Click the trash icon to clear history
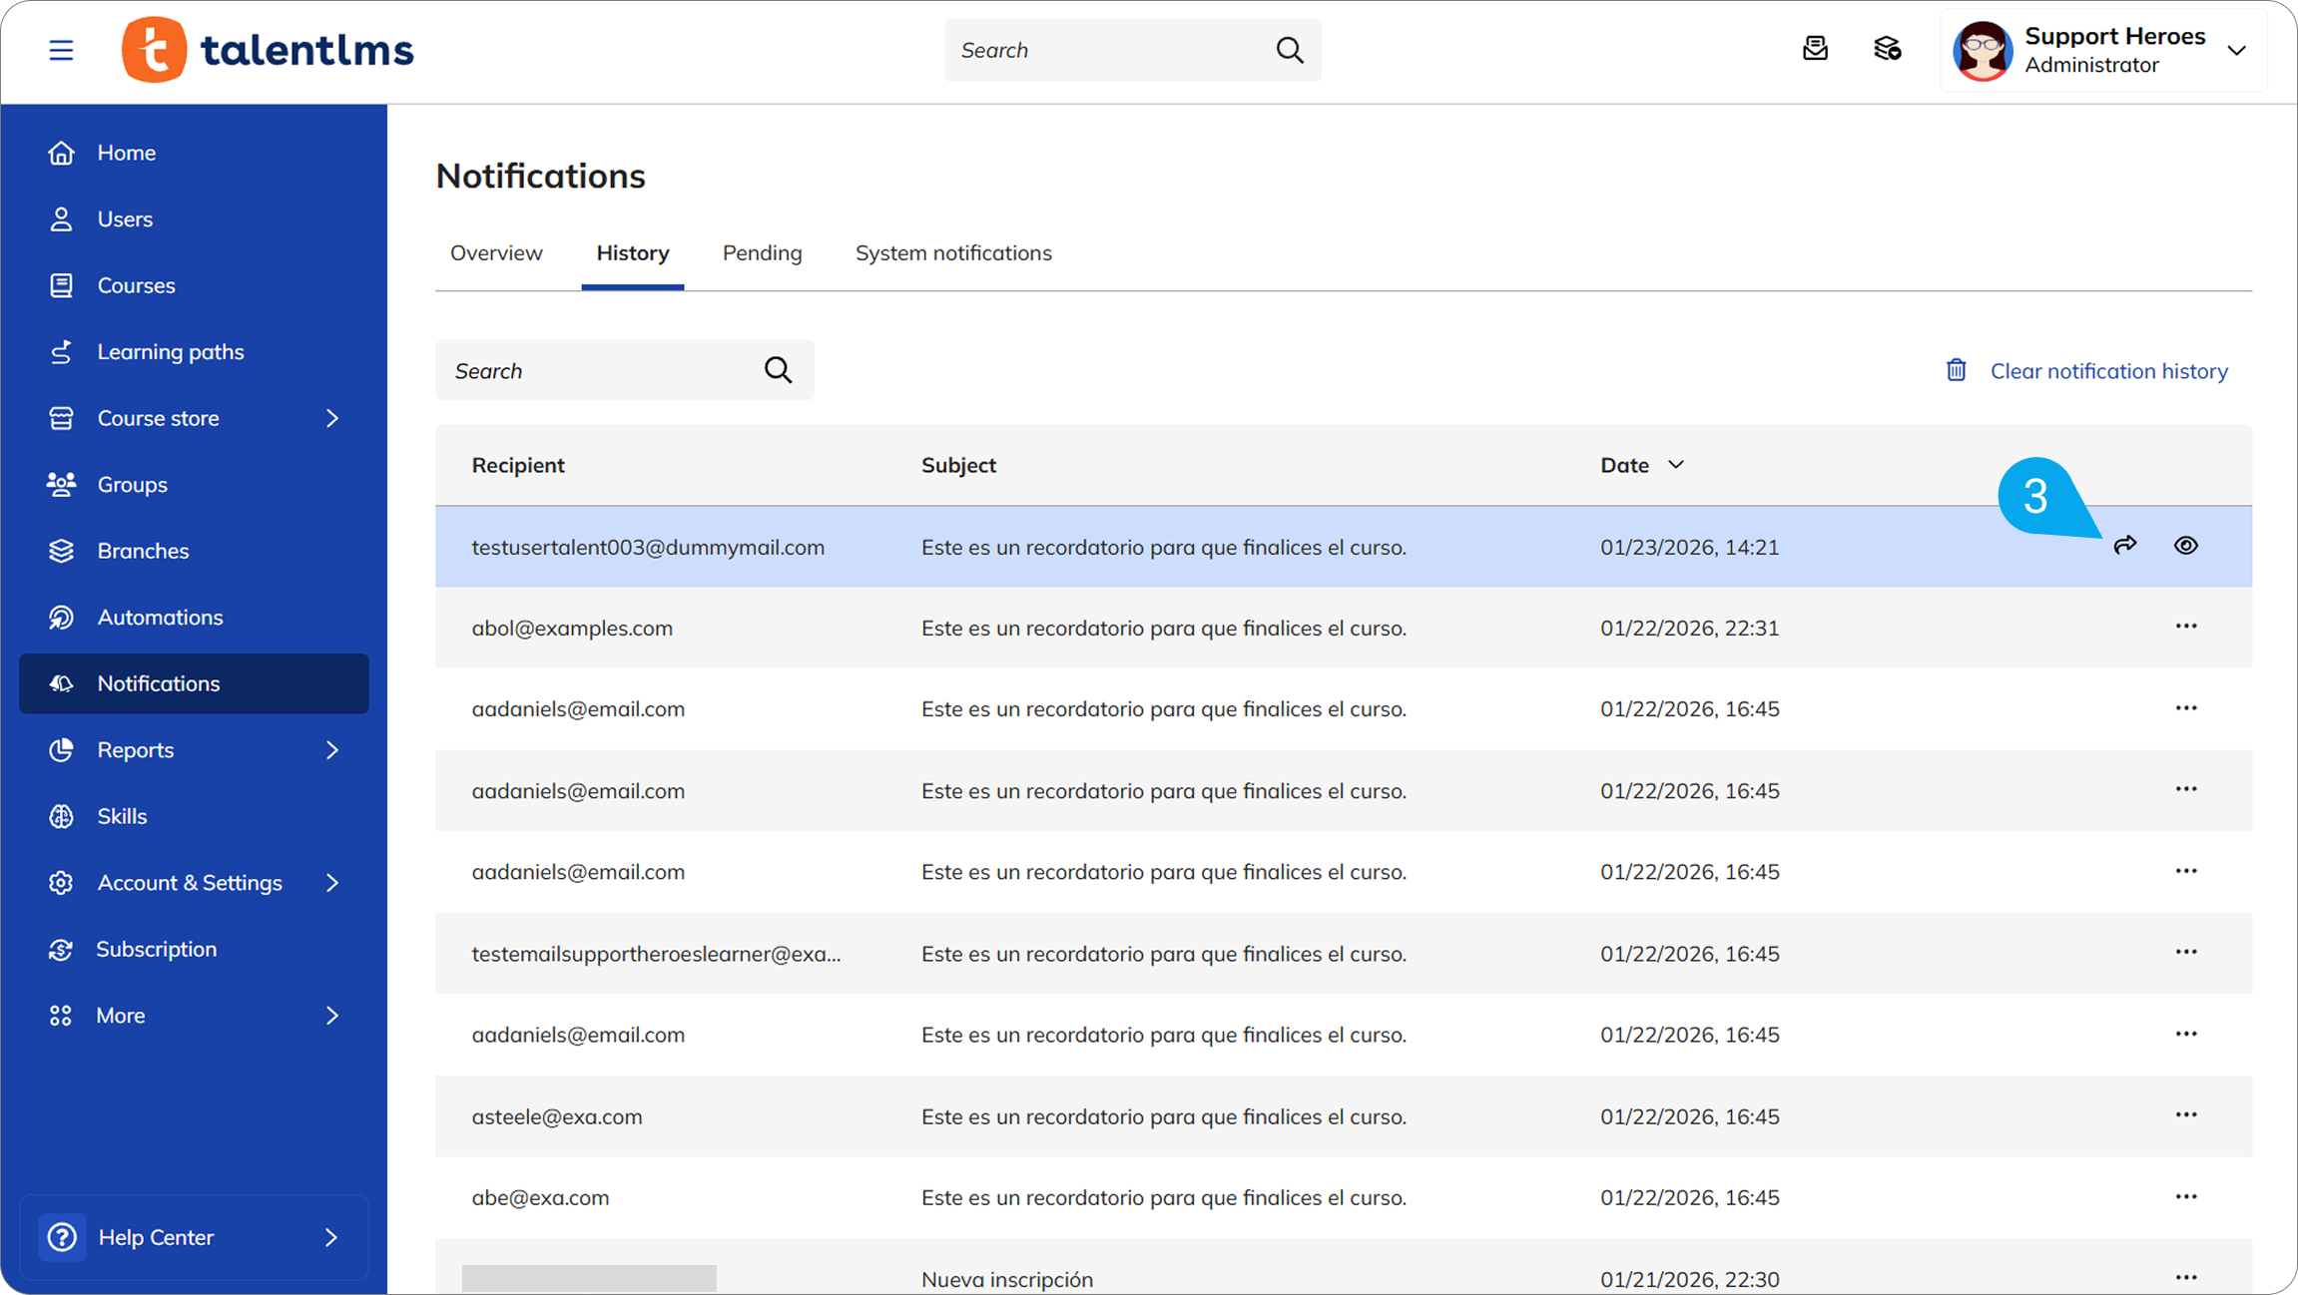Screen dimensions: 2298x1295 (x=1956, y=370)
